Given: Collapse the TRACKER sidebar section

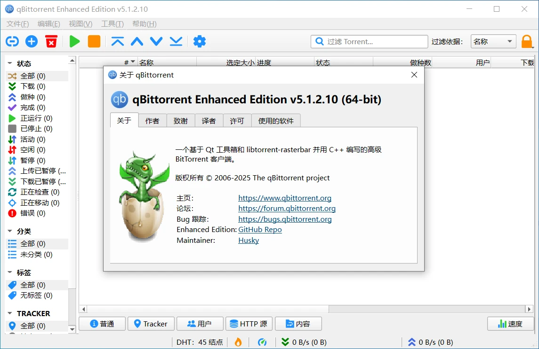Looking at the screenshot, I should (x=10, y=313).
